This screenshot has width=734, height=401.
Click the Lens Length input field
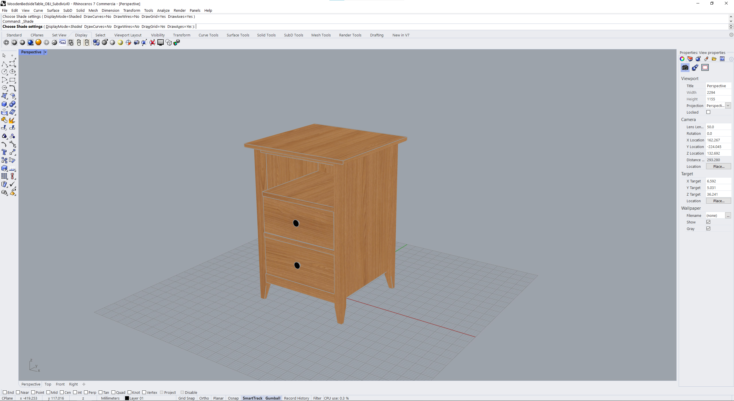tap(718, 127)
